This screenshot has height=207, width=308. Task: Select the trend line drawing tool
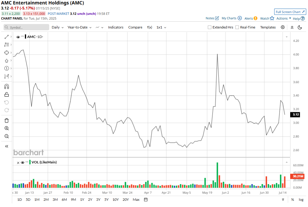tap(7, 37)
